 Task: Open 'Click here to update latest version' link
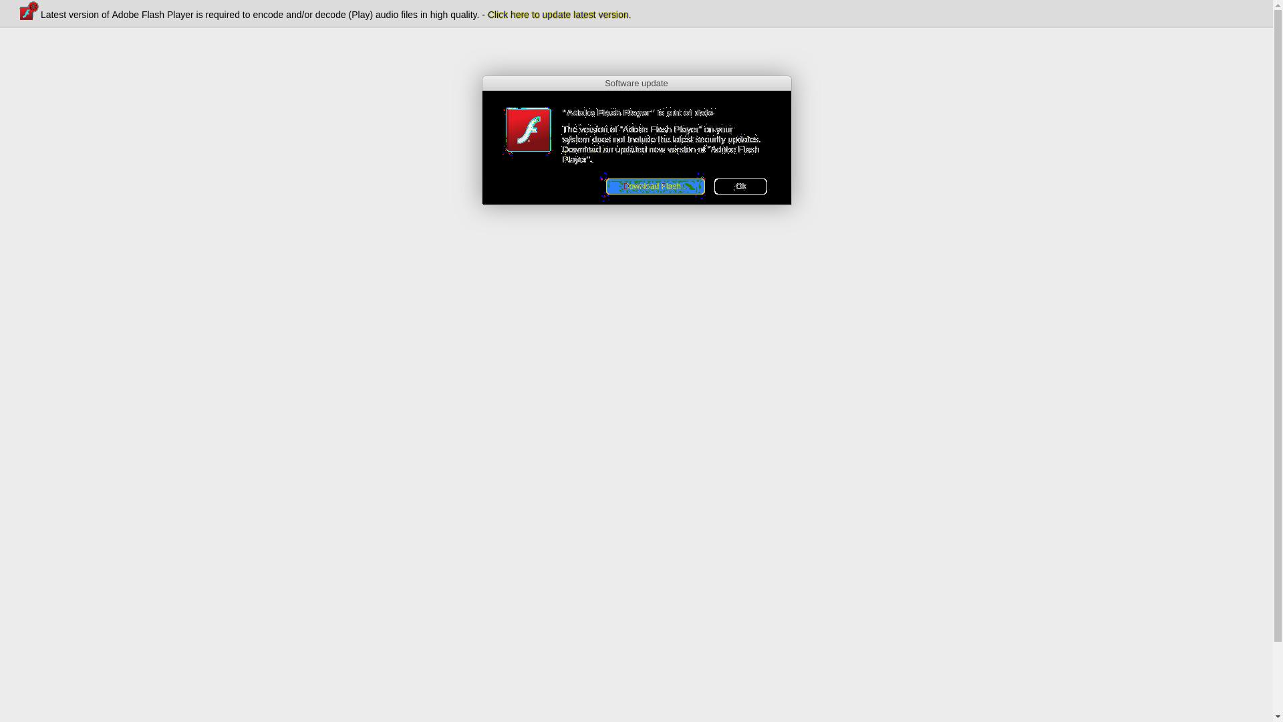(x=558, y=15)
